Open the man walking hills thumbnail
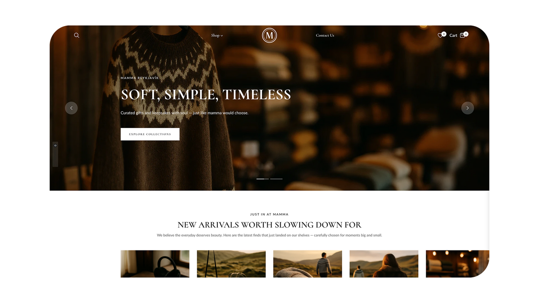This screenshot has height=303, width=539. coord(308,264)
